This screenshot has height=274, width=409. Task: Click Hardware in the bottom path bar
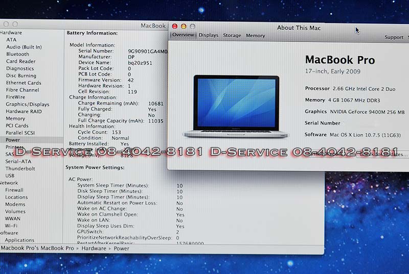point(93,248)
